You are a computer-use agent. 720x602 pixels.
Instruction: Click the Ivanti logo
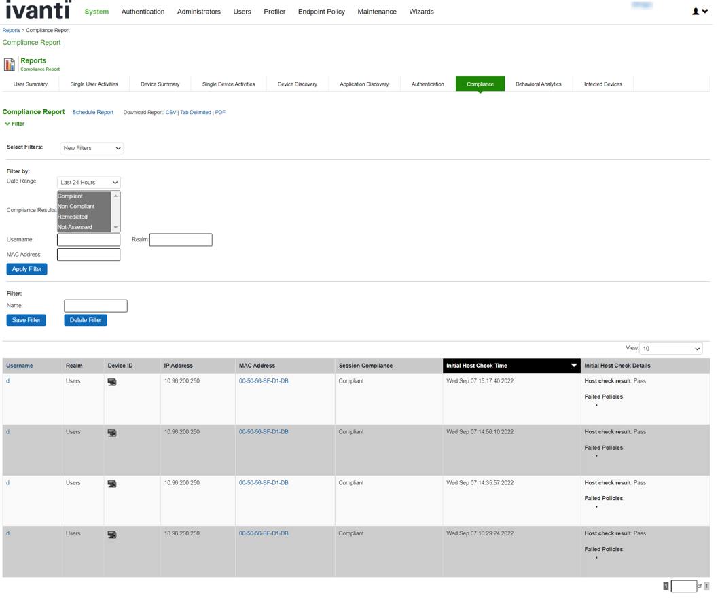[x=38, y=11]
